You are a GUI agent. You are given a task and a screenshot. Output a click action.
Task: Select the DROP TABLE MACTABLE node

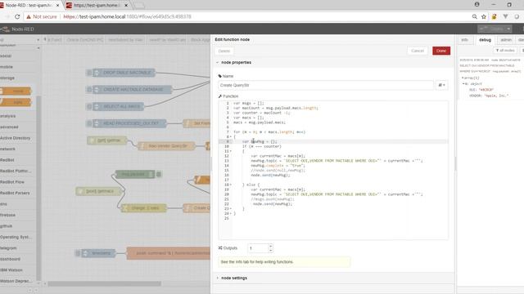[124, 73]
